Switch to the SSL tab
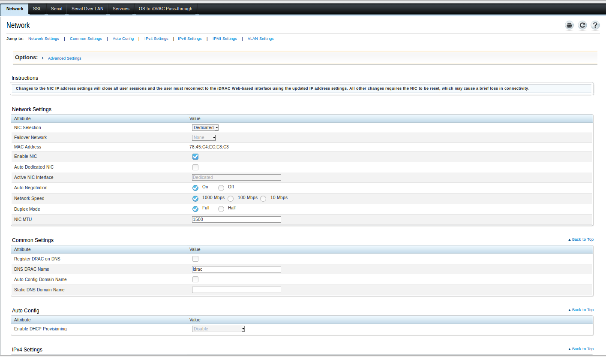 coord(37,9)
